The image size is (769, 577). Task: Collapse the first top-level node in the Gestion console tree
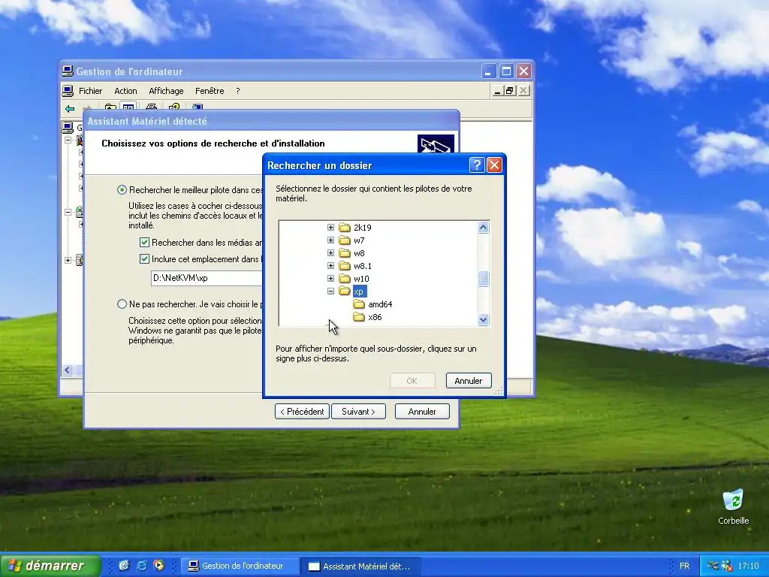tap(68, 140)
